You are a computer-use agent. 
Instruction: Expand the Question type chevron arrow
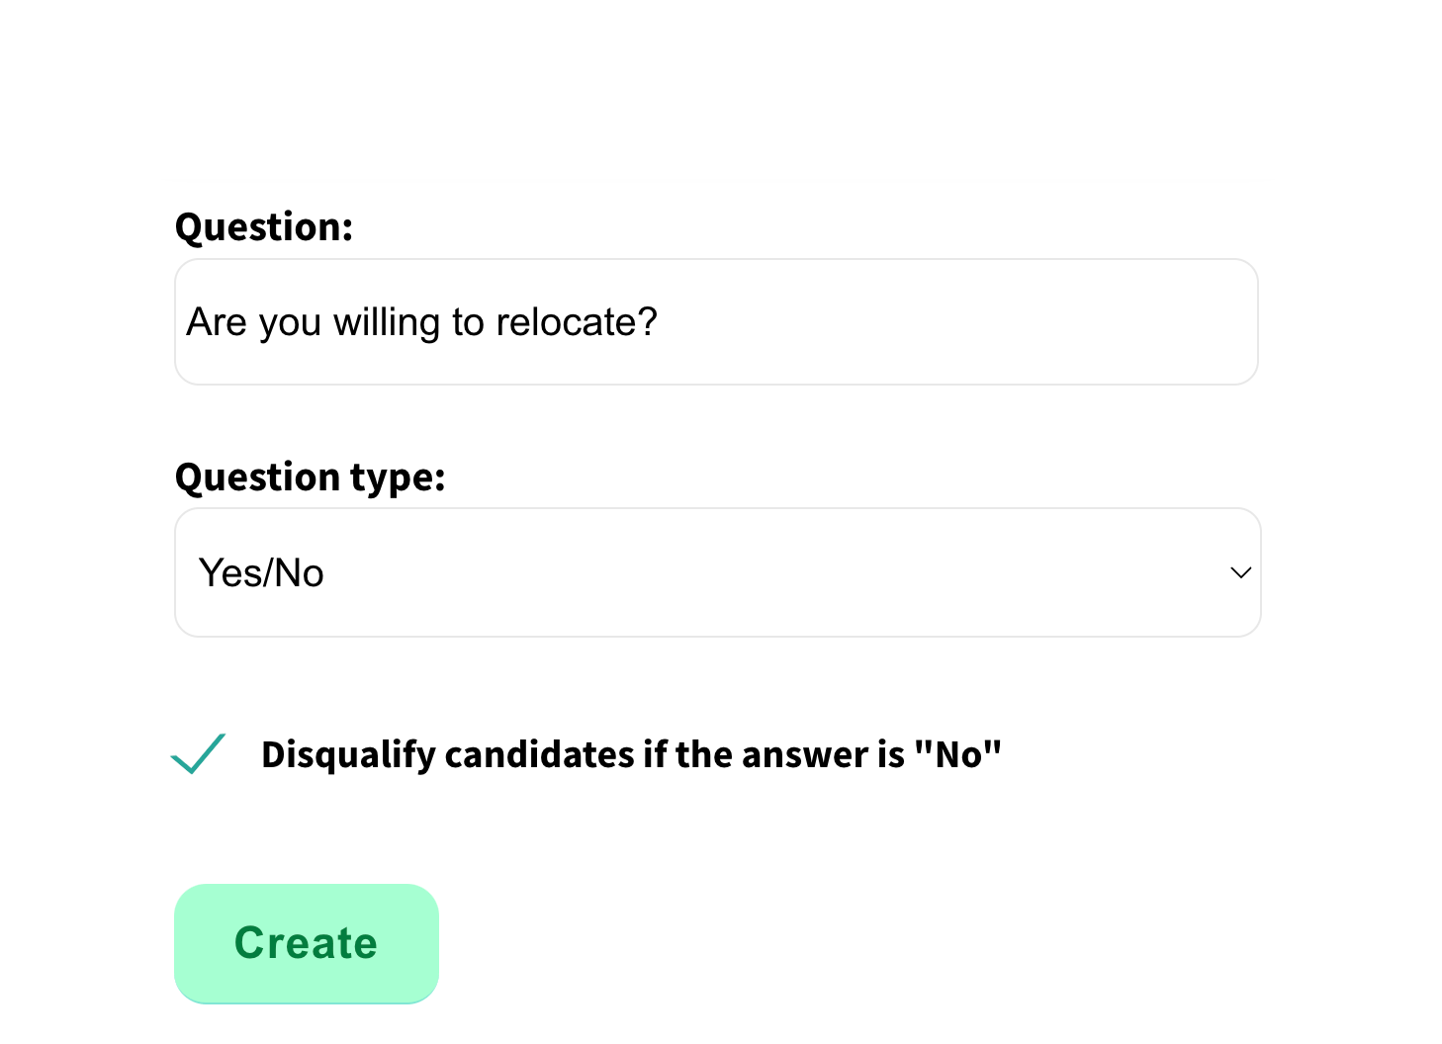click(x=1240, y=572)
